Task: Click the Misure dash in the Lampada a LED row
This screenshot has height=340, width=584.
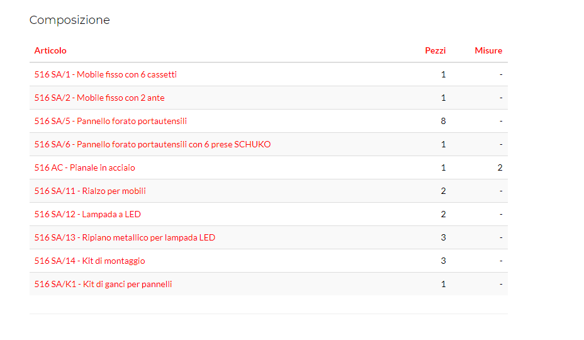Action: tap(501, 214)
